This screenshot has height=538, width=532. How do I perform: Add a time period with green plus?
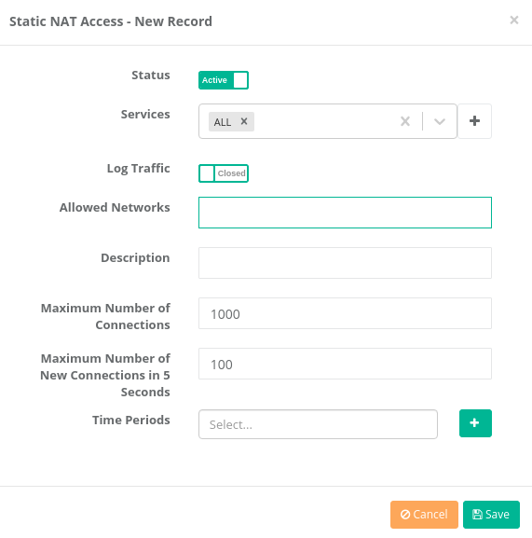[475, 423]
